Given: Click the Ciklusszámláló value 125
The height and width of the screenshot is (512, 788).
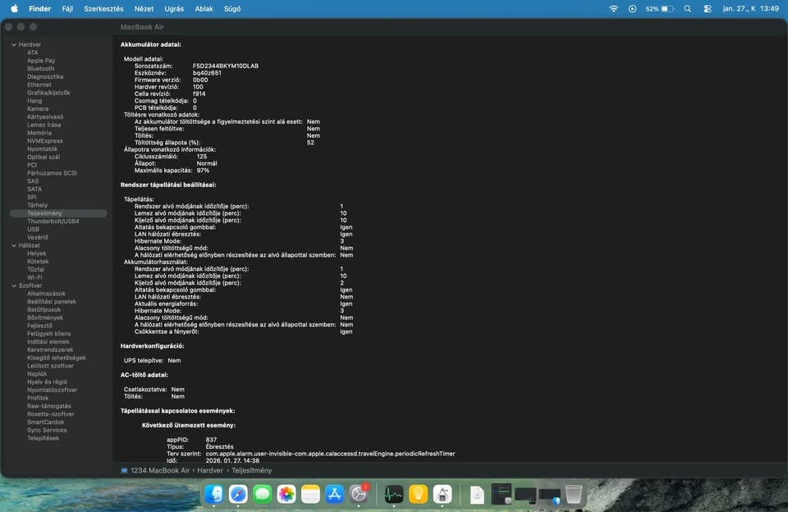Looking at the screenshot, I should tap(202, 157).
